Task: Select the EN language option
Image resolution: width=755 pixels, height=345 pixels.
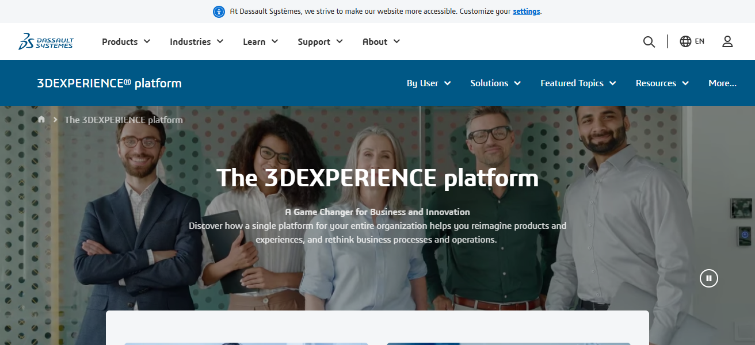Action: click(700, 41)
